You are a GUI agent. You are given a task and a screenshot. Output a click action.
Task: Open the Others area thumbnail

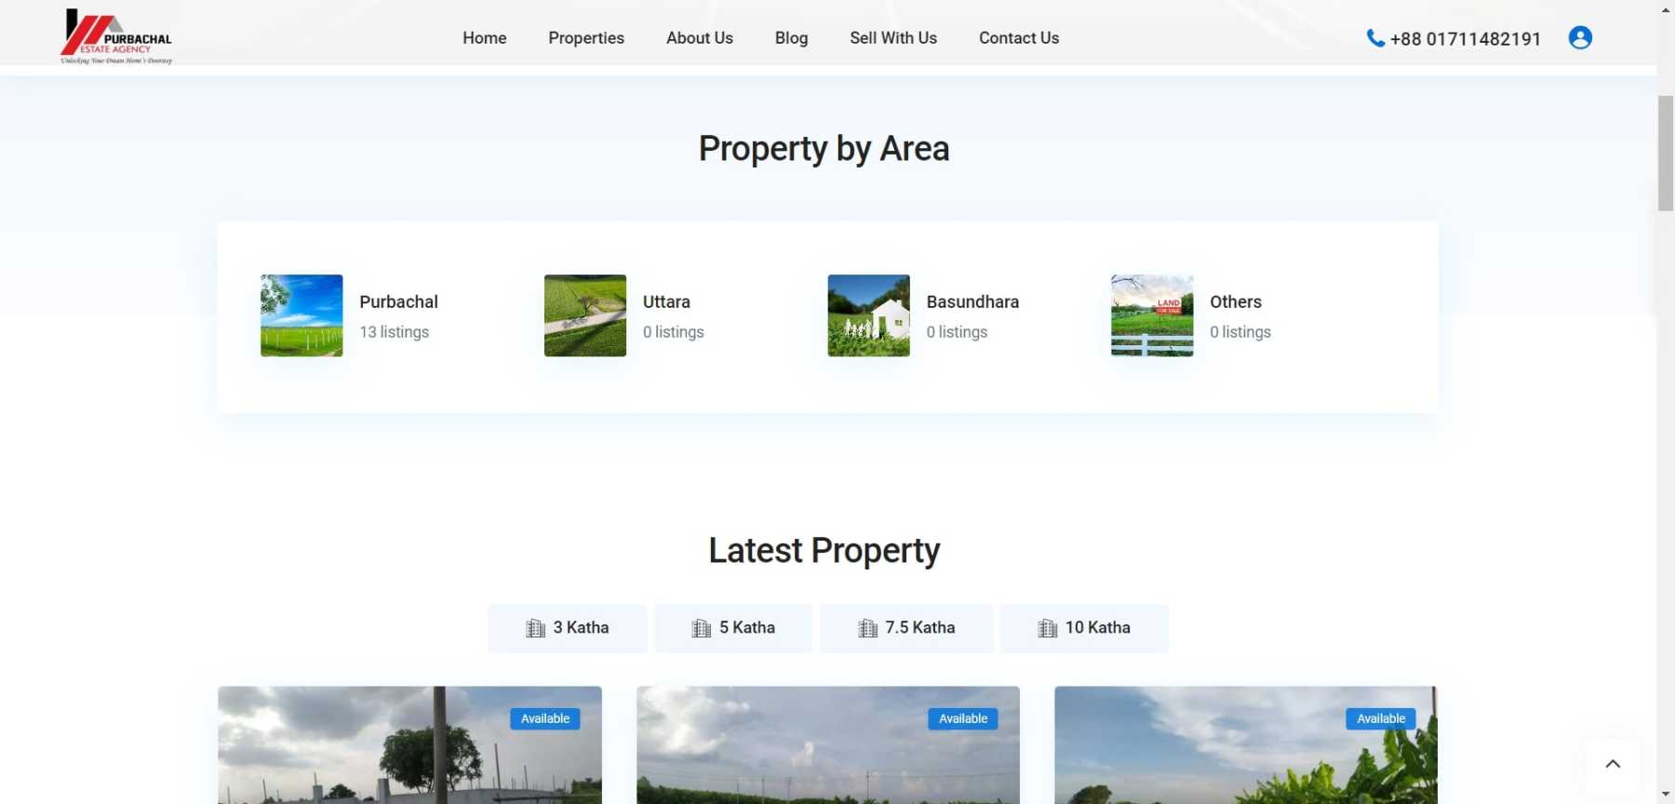point(1151,315)
